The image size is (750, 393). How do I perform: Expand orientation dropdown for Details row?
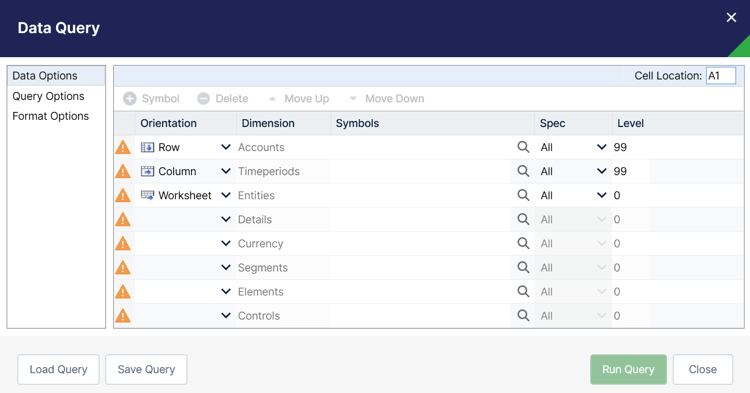coord(226,220)
